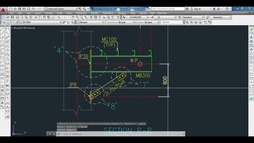Toggle freeze sun icon for CIV-DIM layer
Screen dimensions: 254x143
11,22
